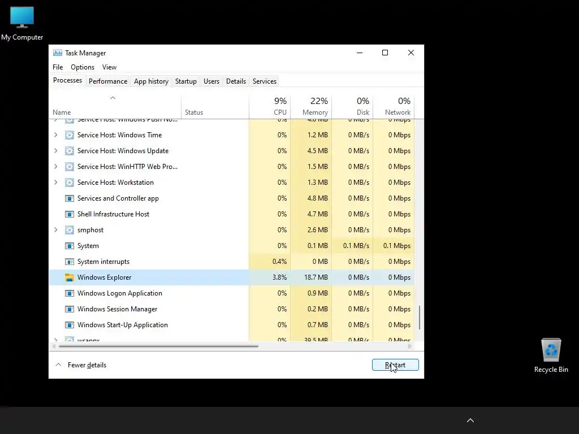The height and width of the screenshot is (434, 579).
Task: Select the Windows Logon Application row
Action: point(231,293)
